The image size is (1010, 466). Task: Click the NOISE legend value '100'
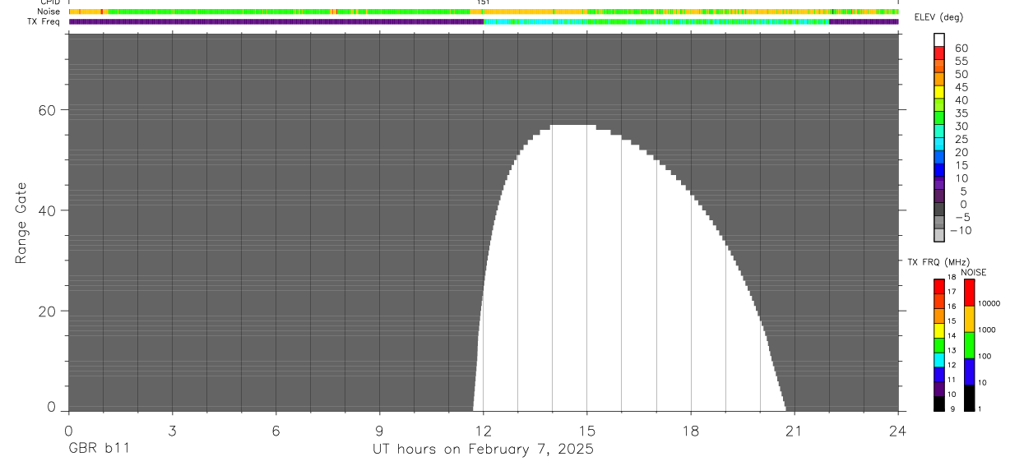point(985,356)
